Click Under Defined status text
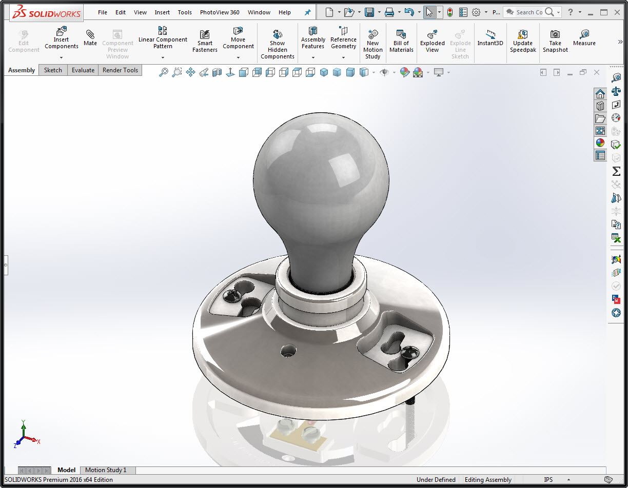 pyautogui.click(x=436, y=480)
